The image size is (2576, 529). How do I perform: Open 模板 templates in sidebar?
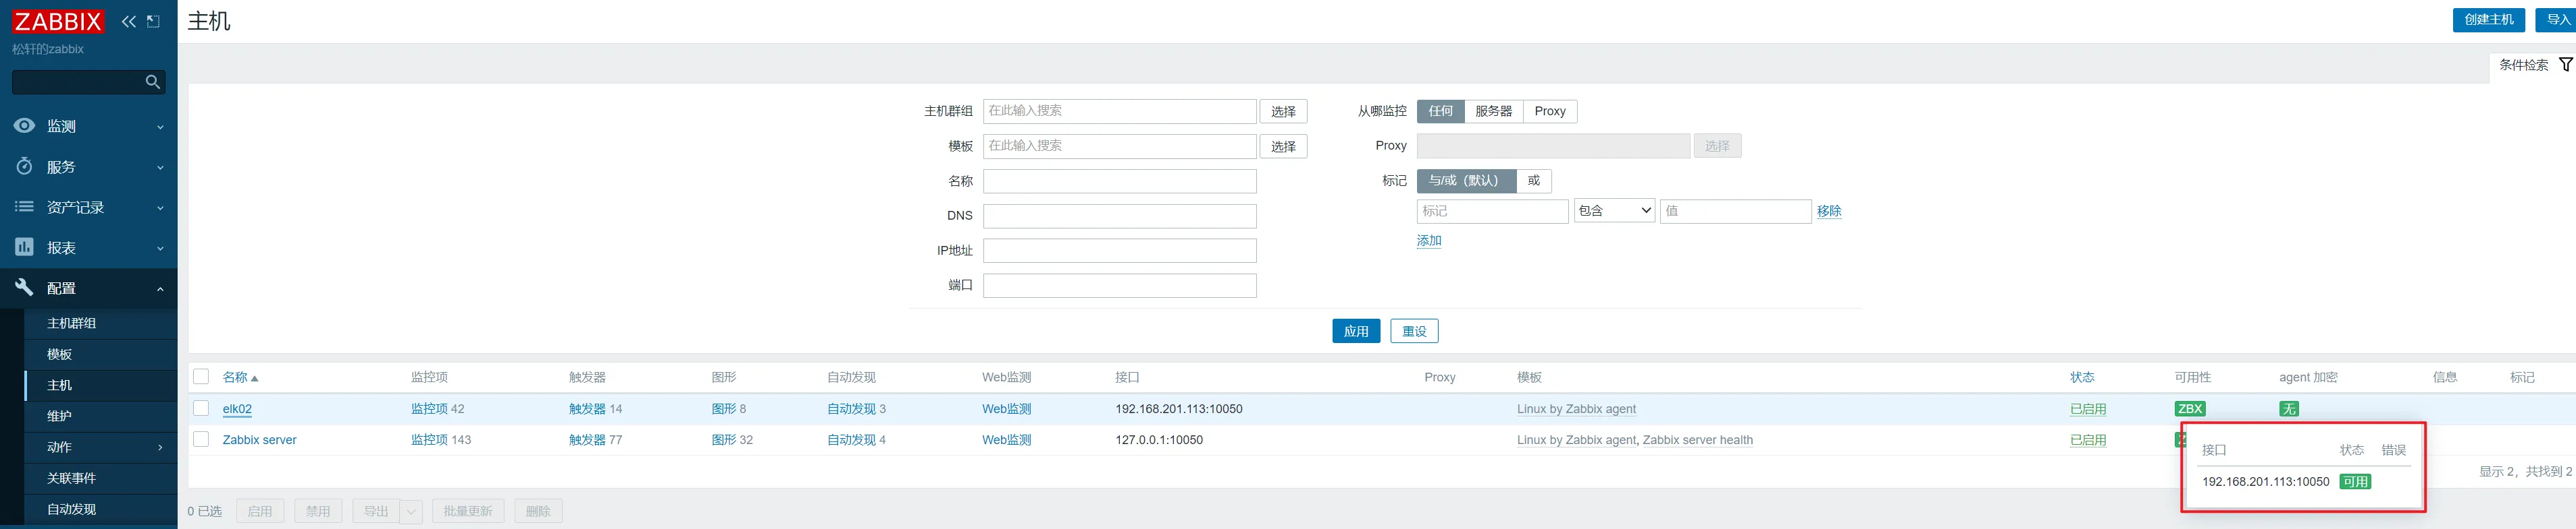pos(60,354)
